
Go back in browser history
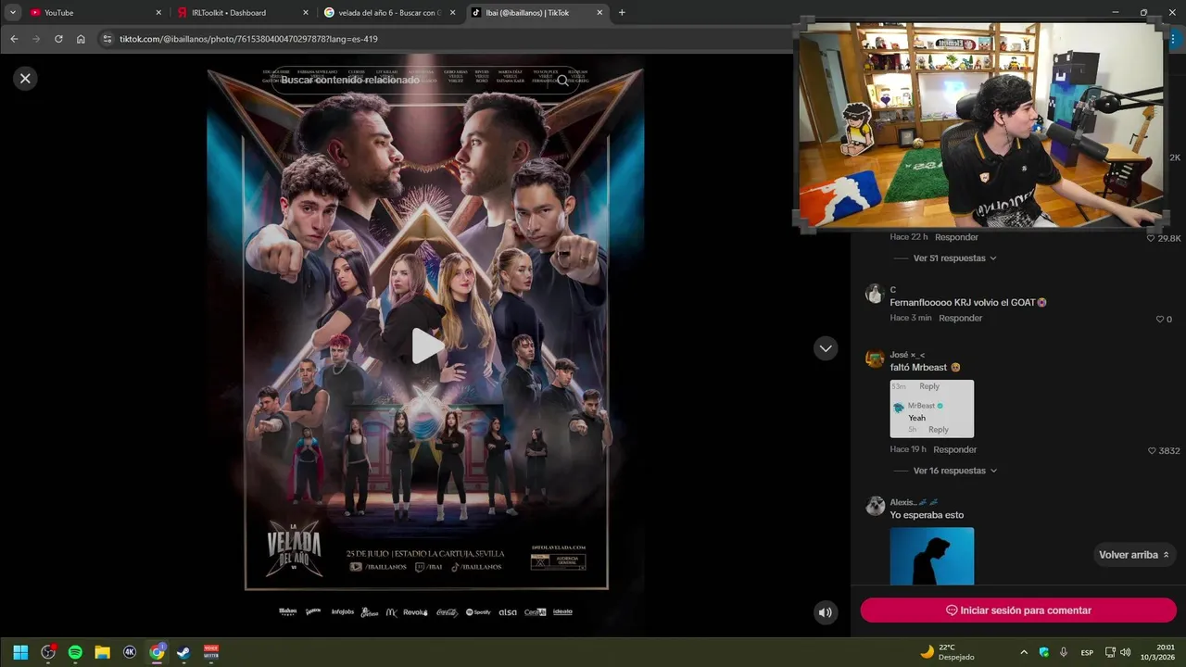pyautogui.click(x=14, y=39)
